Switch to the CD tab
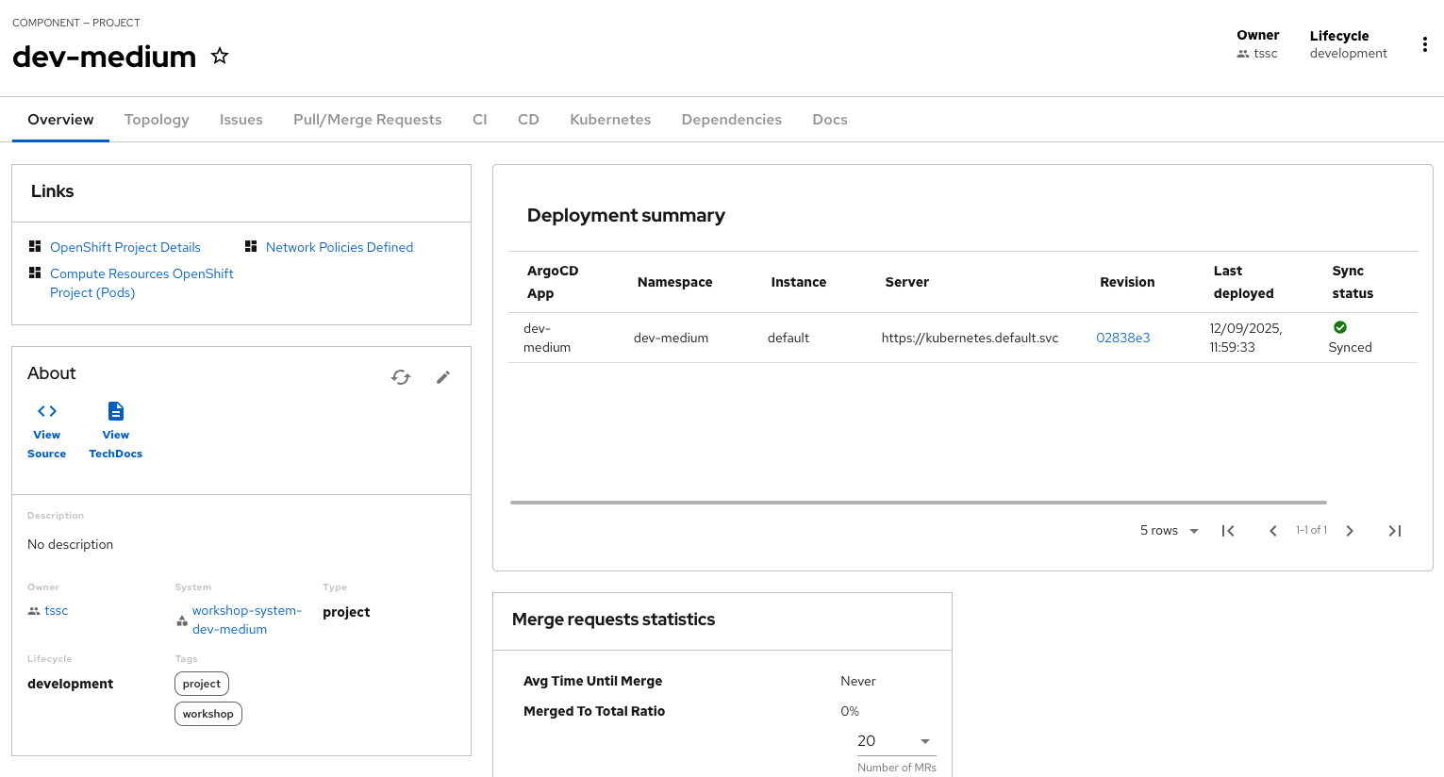Image resolution: width=1444 pixels, height=777 pixels. tap(528, 120)
